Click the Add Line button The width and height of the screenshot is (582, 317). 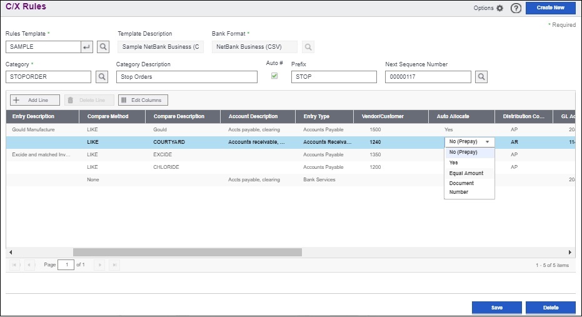(34, 100)
